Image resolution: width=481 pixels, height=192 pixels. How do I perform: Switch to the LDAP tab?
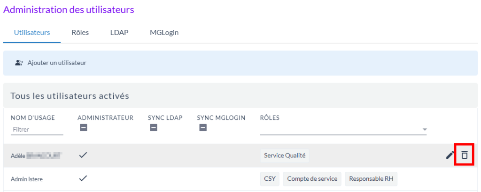pos(119,32)
